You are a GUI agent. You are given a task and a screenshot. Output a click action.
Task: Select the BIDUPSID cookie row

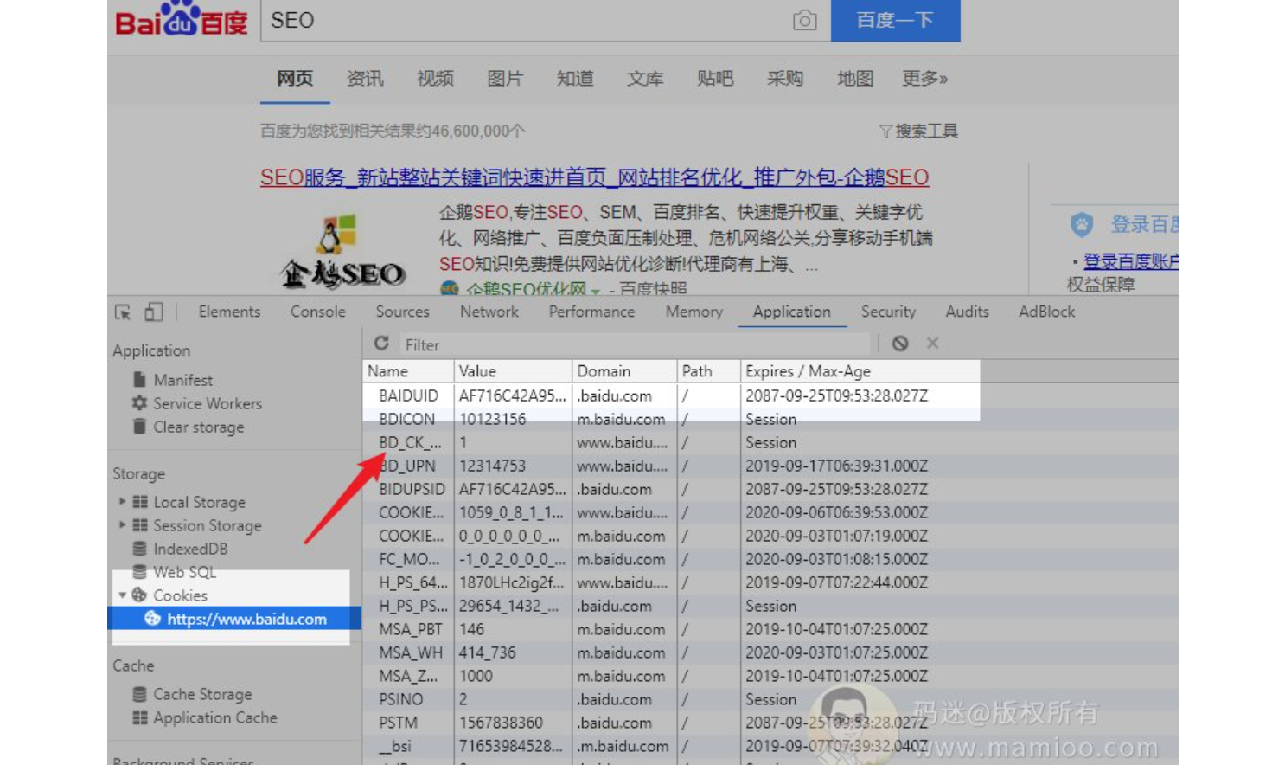pos(770,489)
